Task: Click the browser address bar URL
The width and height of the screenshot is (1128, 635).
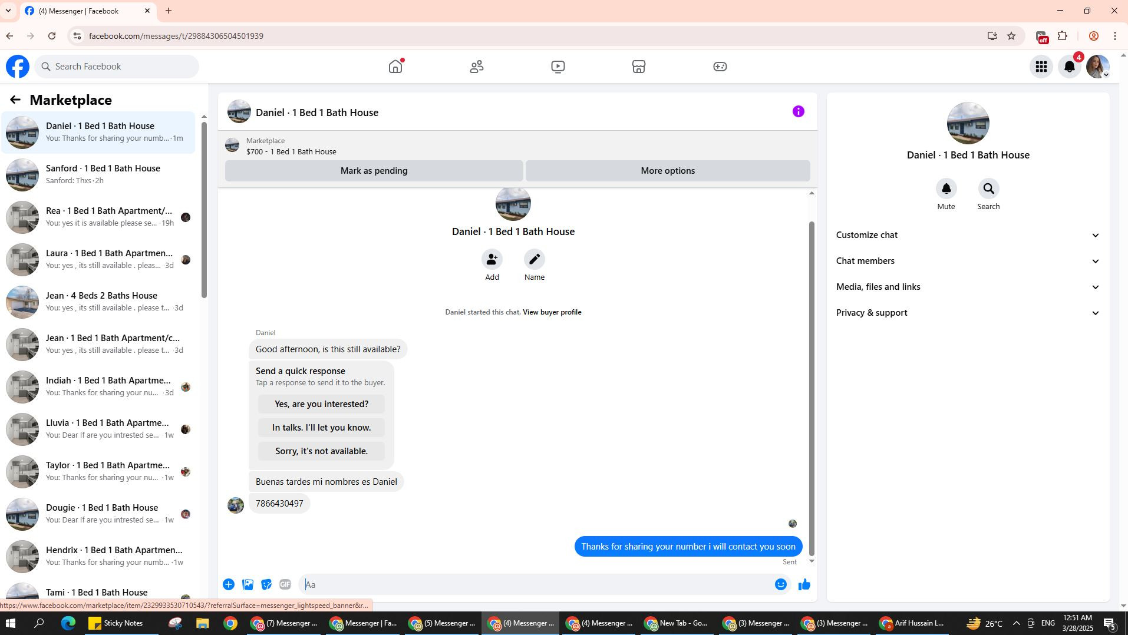Action: click(176, 36)
